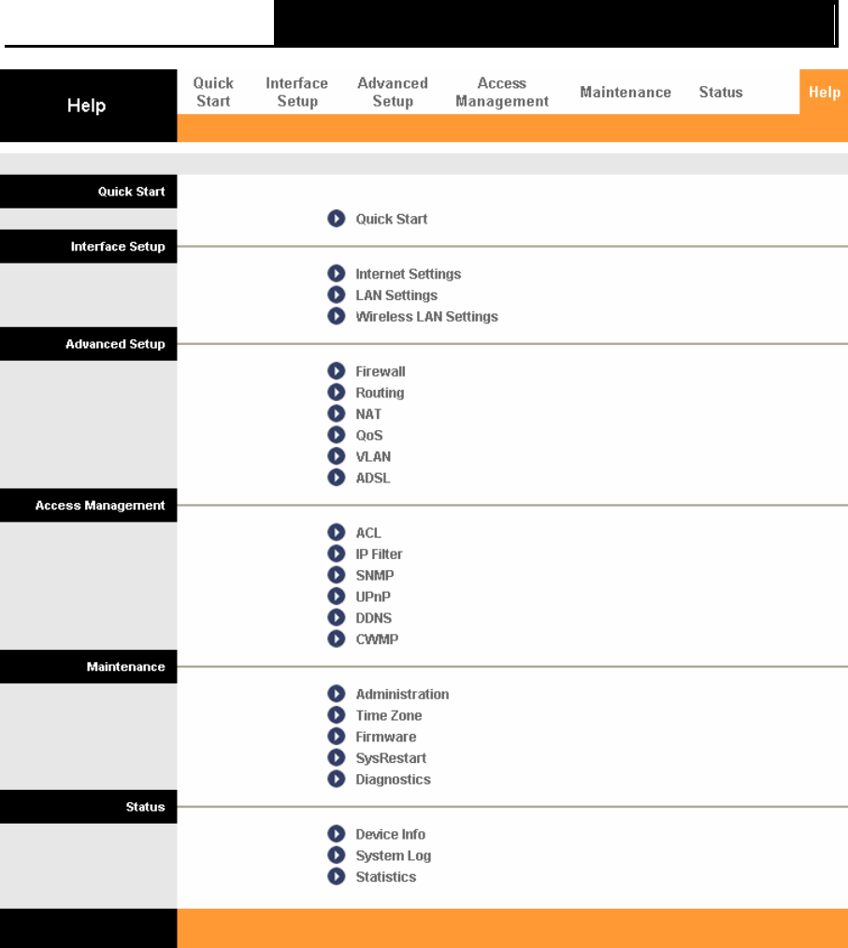Open the Internet Settings help link
The width and height of the screenshot is (848, 948).
[408, 274]
